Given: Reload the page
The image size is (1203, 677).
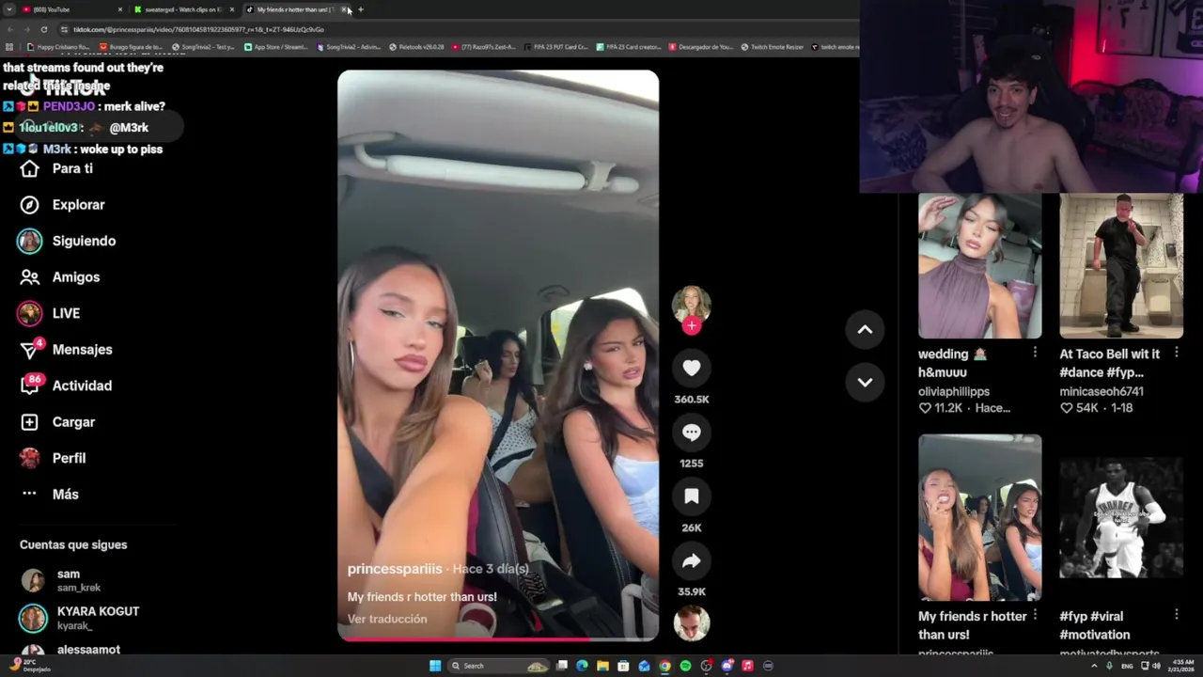Looking at the screenshot, I should tap(43, 29).
